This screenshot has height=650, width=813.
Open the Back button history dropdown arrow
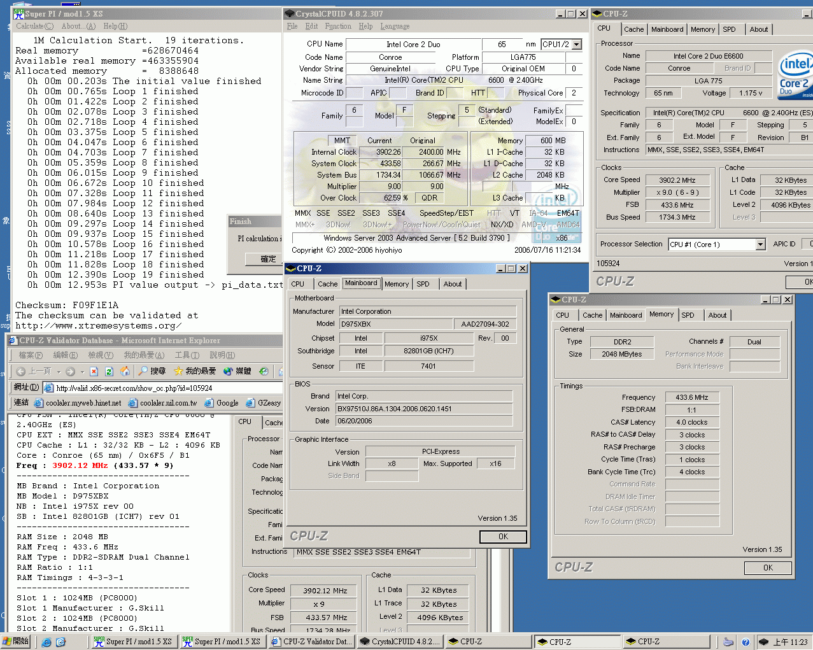coord(59,372)
